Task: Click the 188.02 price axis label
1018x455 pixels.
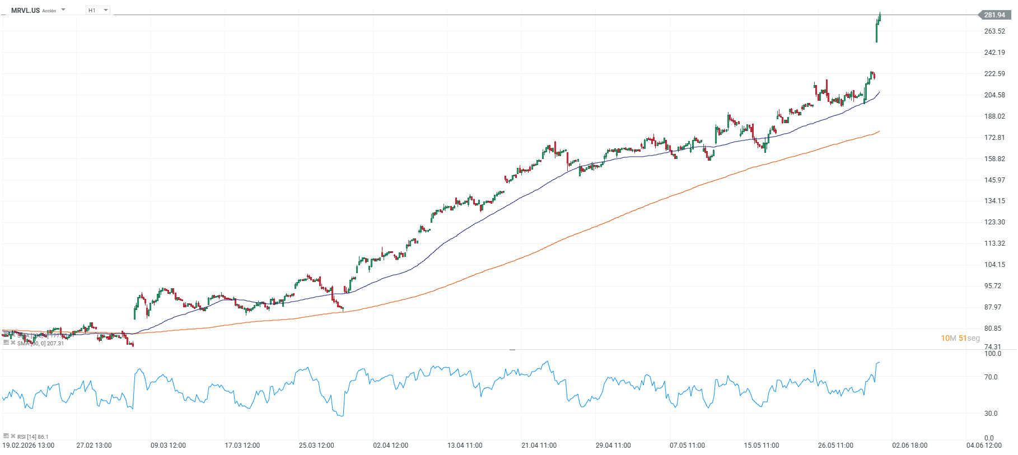Action: (994, 116)
